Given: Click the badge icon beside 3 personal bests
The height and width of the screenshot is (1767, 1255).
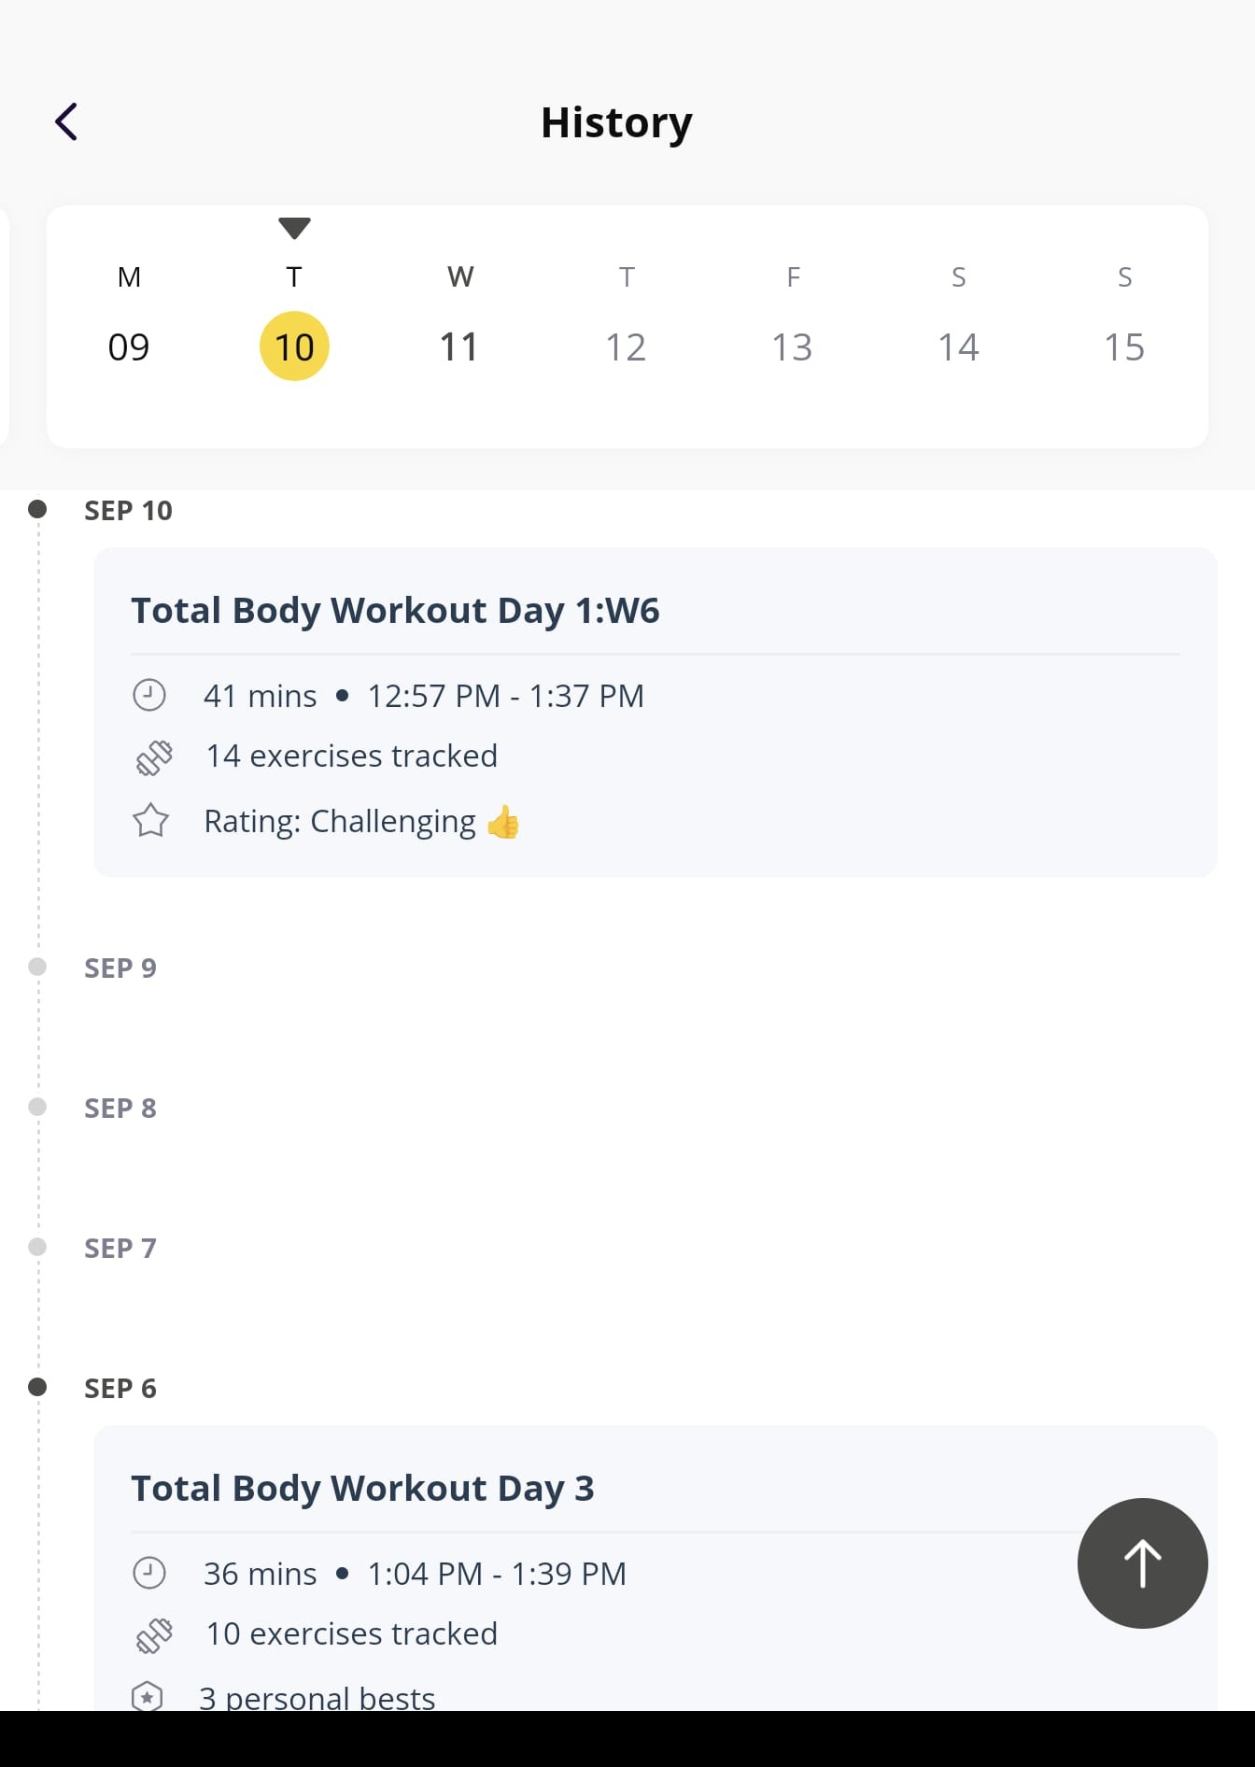Looking at the screenshot, I should tap(148, 1696).
